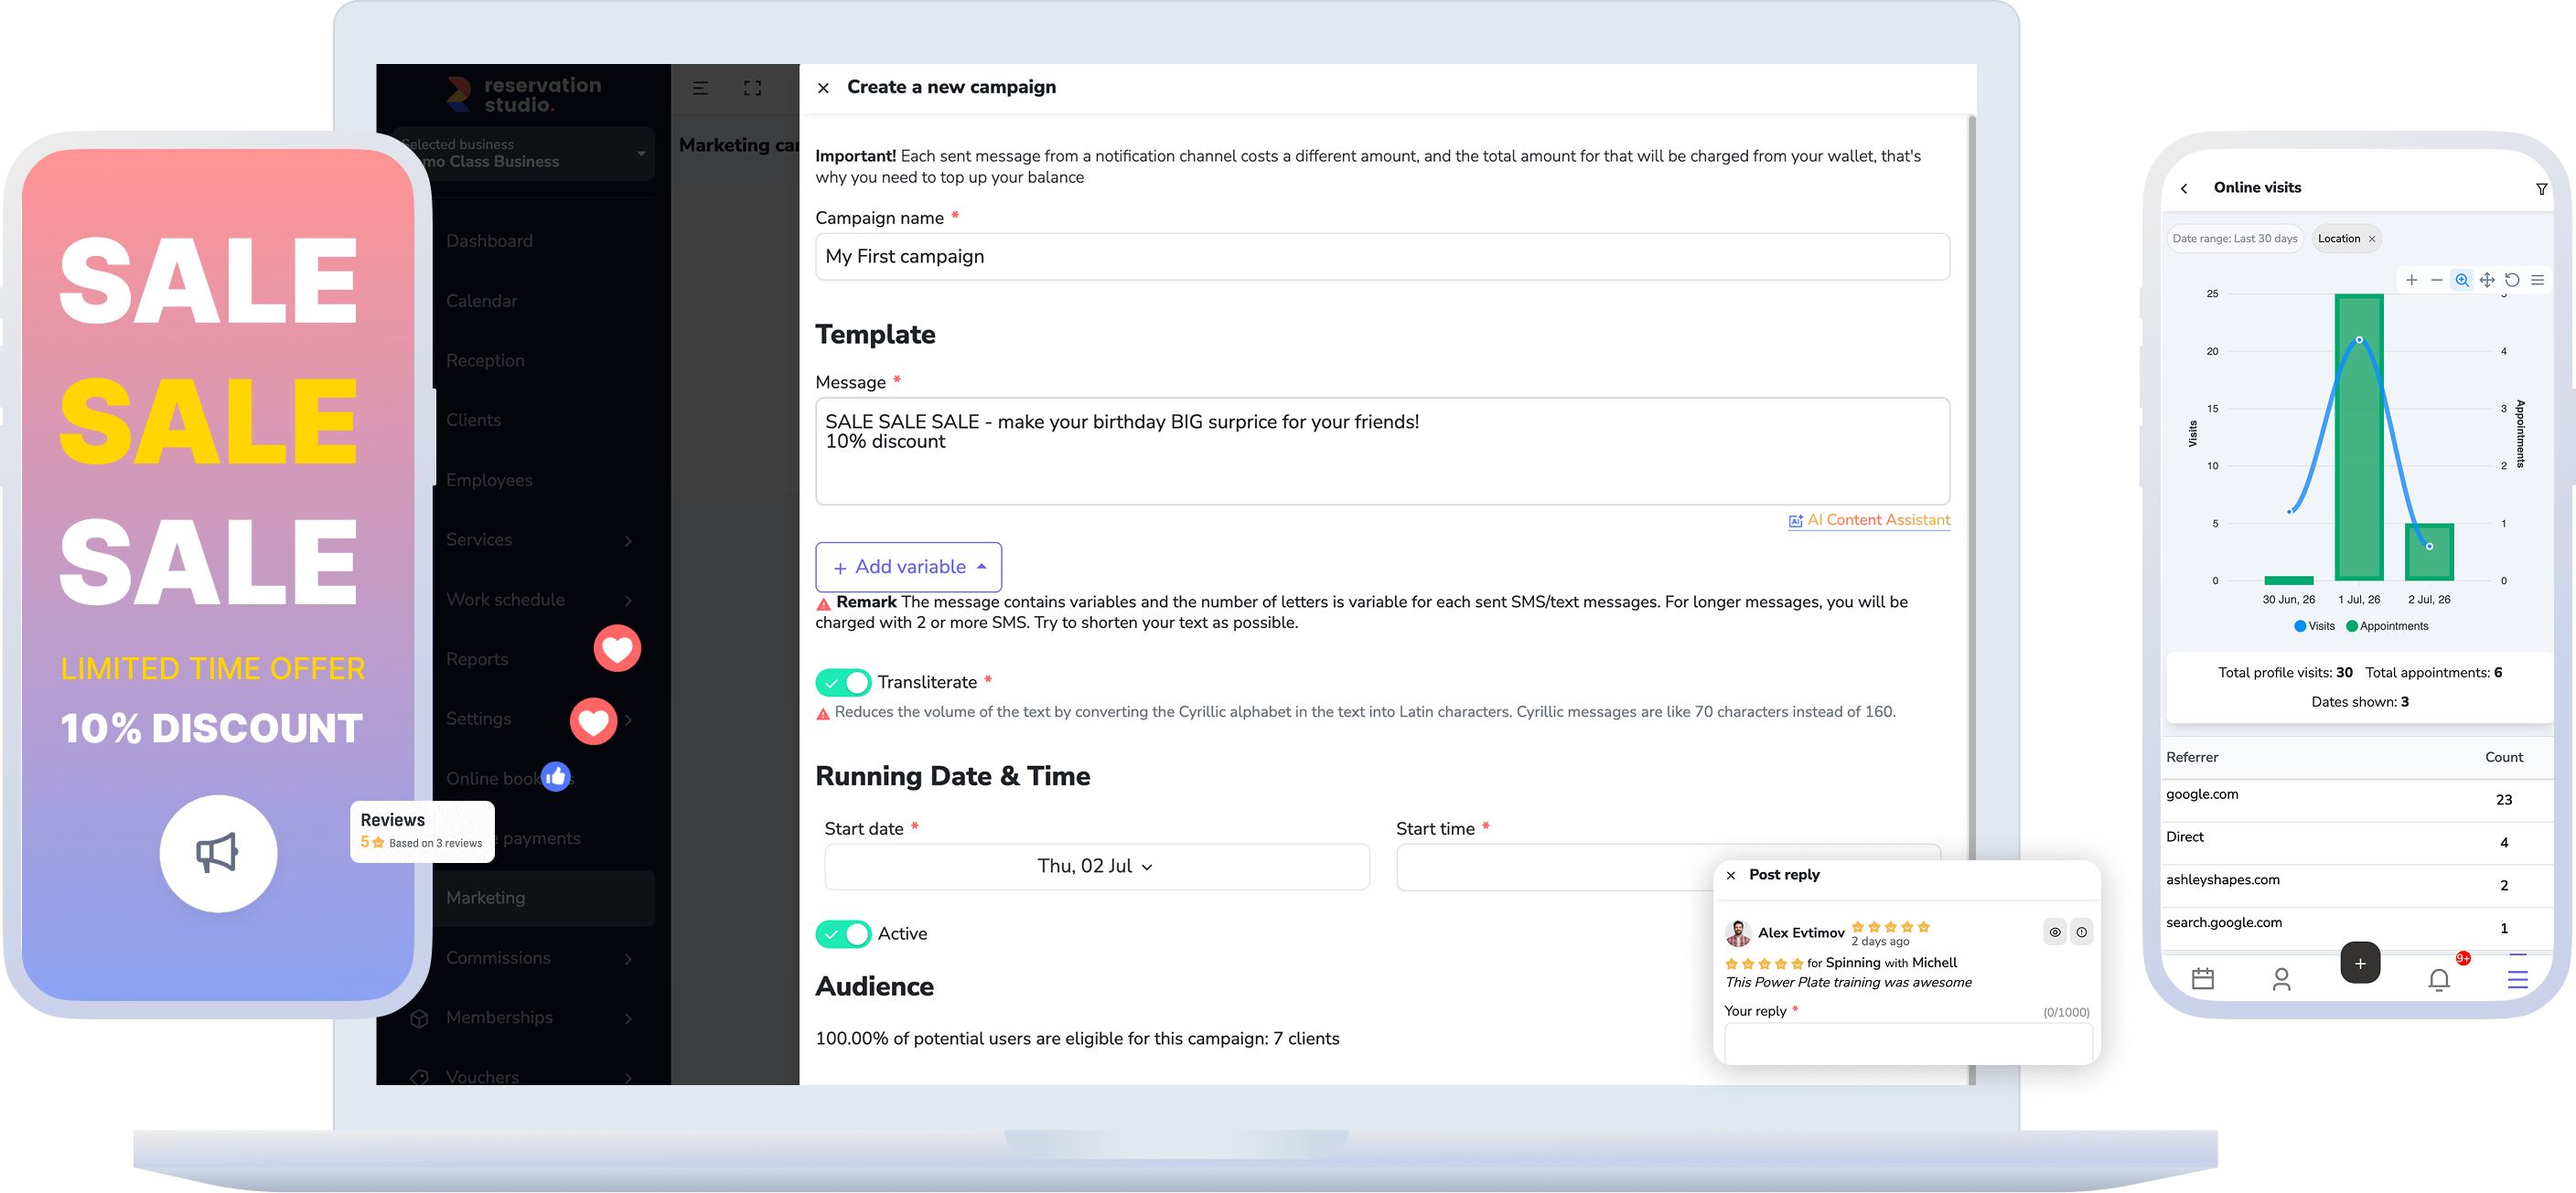The height and width of the screenshot is (1193, 2576).
Task: Reset the chart zoom
Action: pyautogui.click(x=2512, y=281)
